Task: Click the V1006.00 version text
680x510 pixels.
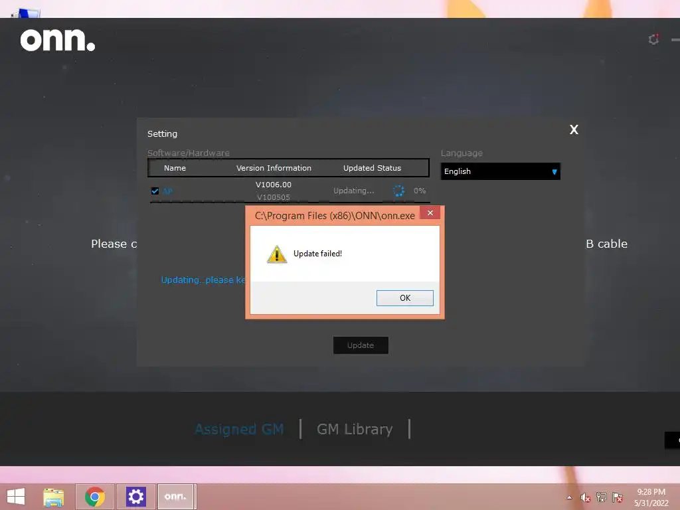Action: [273, 185]
